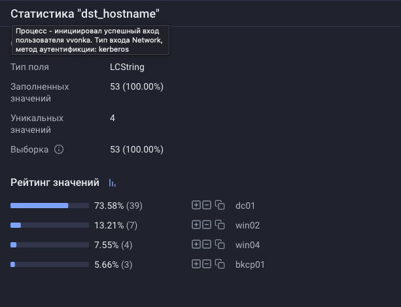Copy the win04 value to clipboard
The image size is (401, 307).
click(x=220, y=245)
